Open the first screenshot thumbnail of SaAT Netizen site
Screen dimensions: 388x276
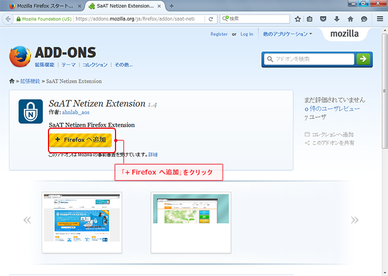(82, 222)
